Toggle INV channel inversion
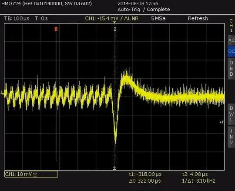Screen dimensions: 235x191 tap(232, 137)
